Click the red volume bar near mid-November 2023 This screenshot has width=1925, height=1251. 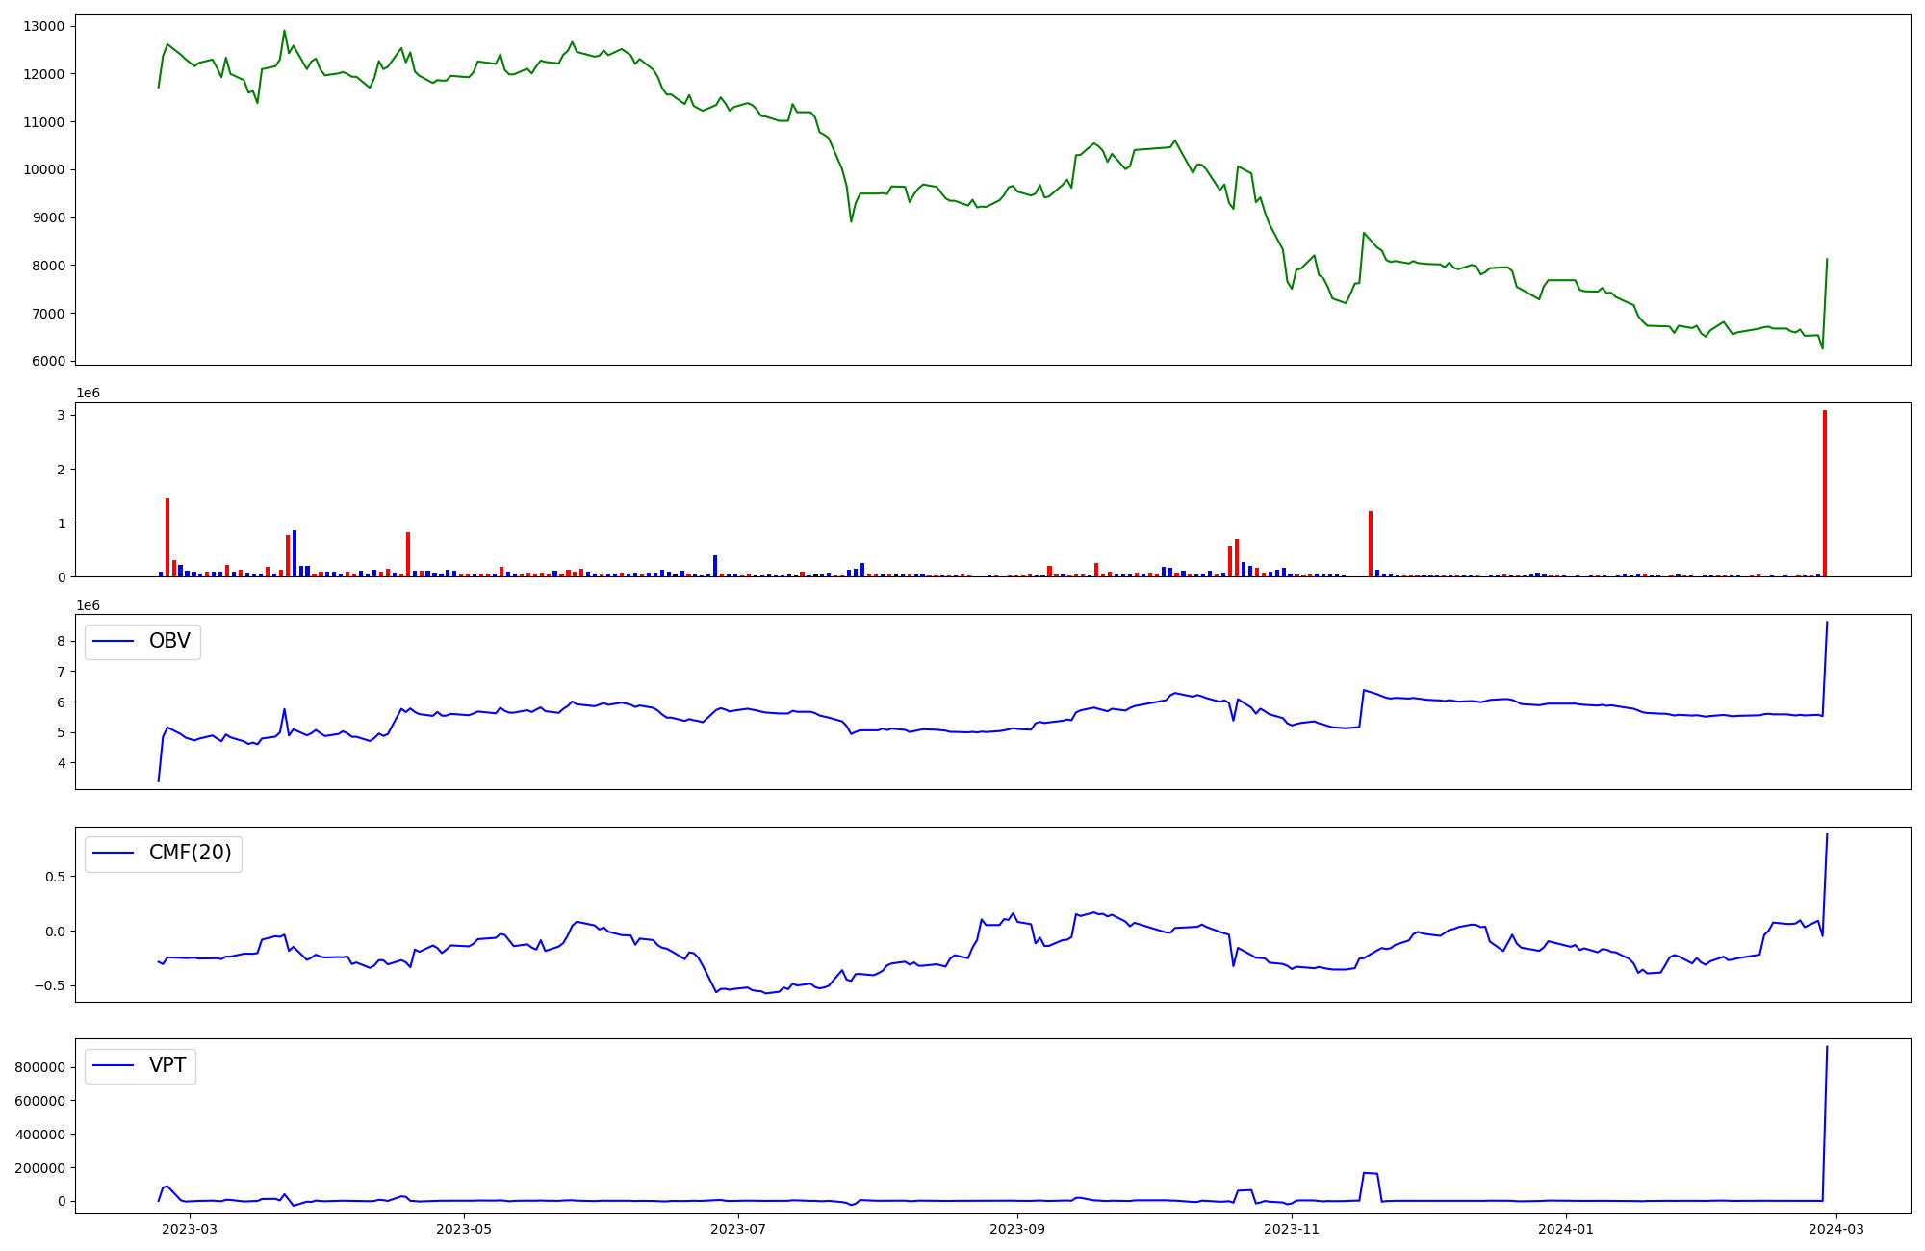click(x=1371, y=544)
